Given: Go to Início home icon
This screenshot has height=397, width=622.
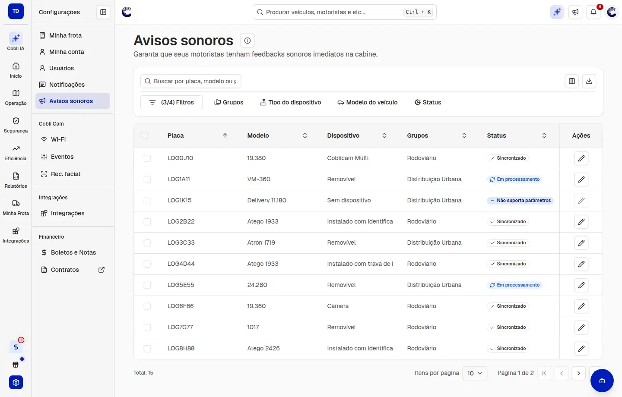Looking at the screenshot, I should click(16, 69).
